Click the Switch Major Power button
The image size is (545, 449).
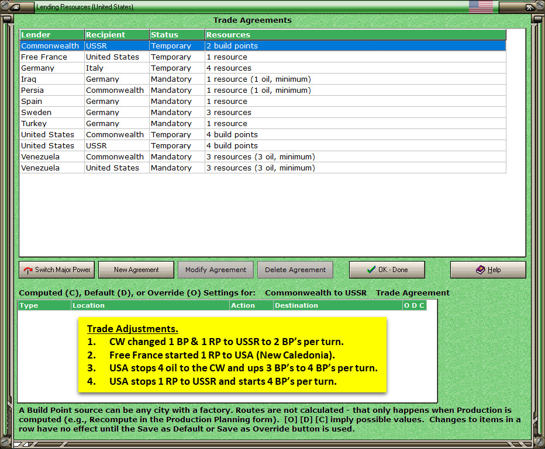tap(57, 270)
